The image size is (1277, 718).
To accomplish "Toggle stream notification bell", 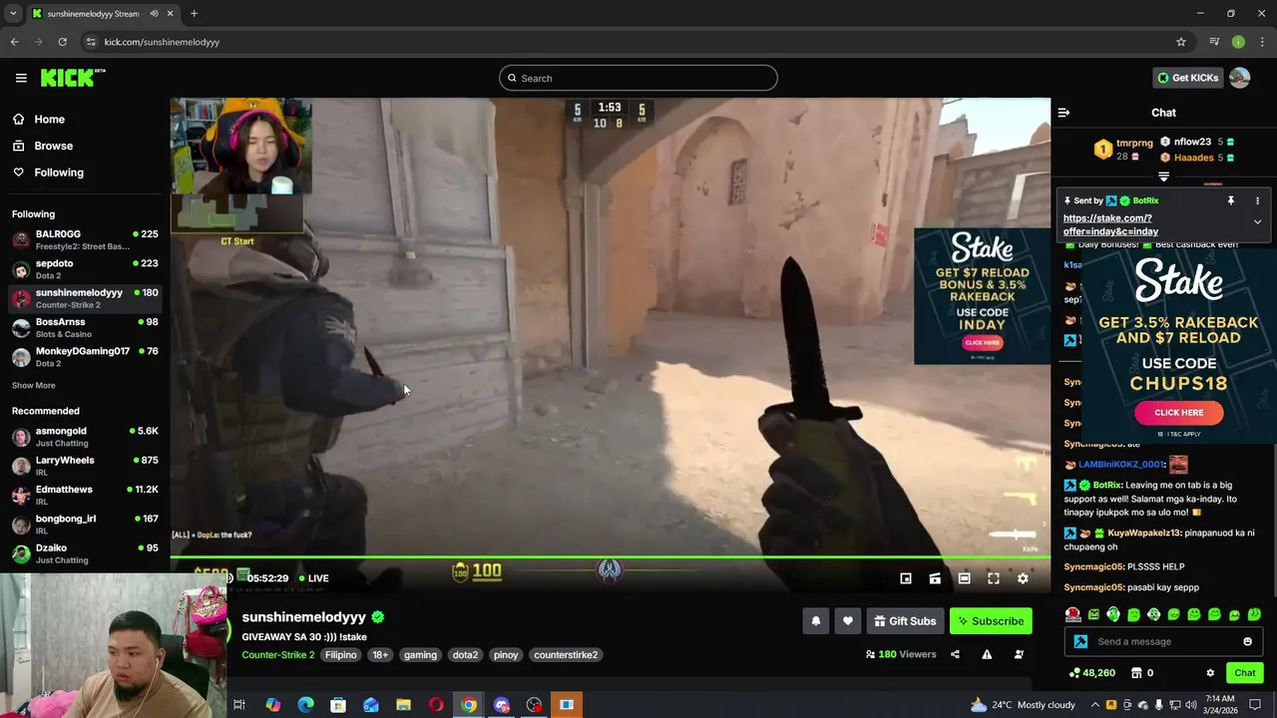I will pyautogui.click(x=815, y=621).
